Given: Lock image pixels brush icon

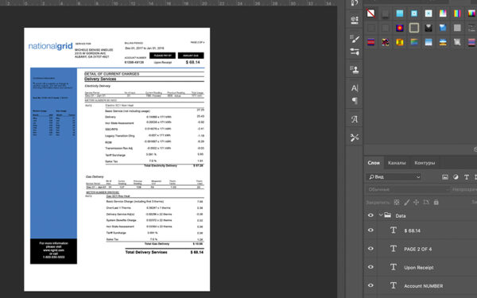Looking at the screenshot, I should coord(407,202).
